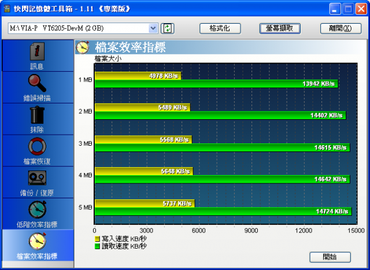Click the 14615 KB/s read bar

coord(222,147)
